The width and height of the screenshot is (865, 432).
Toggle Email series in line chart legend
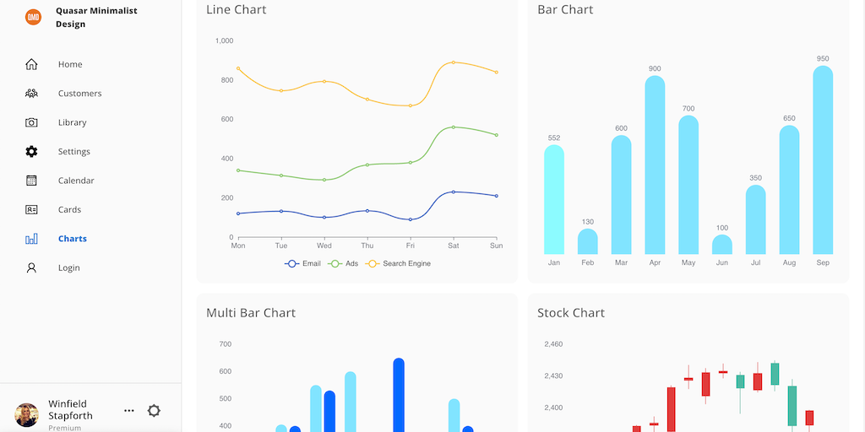pos(303,264)
